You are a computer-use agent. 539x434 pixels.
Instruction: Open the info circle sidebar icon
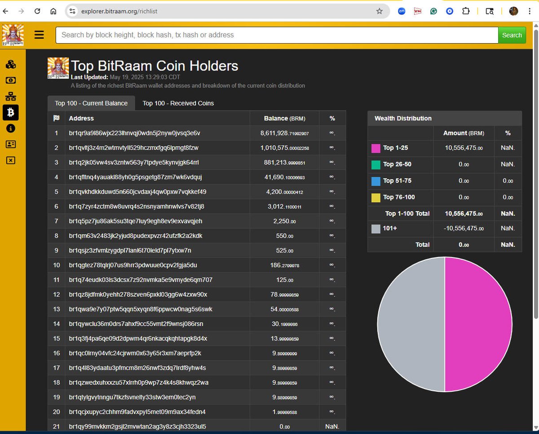[x=11, y=128]
